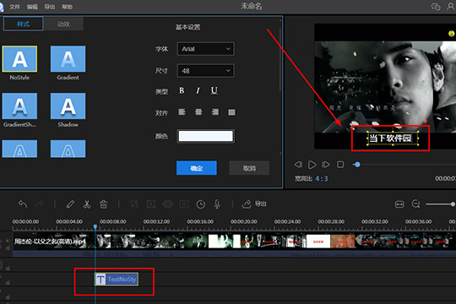Viewport: 456px width, 304px height.
Task: Select the scissors split tool
Action: click(87, 204)
